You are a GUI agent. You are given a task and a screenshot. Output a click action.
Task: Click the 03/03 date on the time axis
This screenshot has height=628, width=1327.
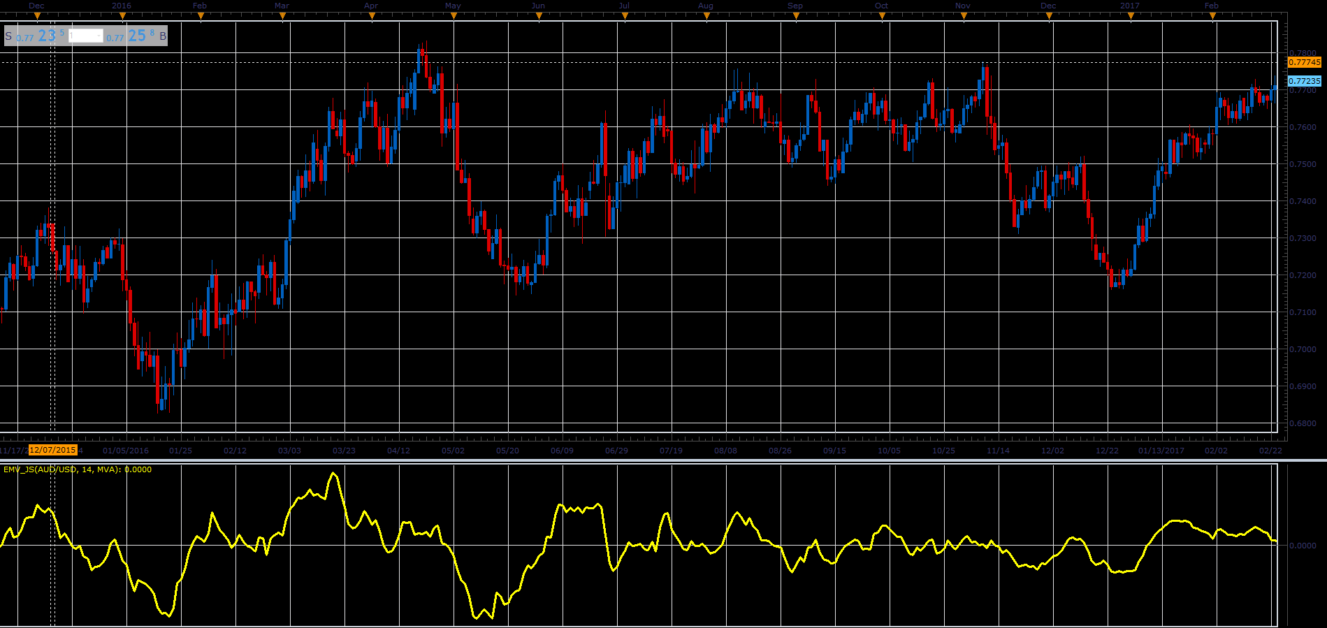[289, 451]
